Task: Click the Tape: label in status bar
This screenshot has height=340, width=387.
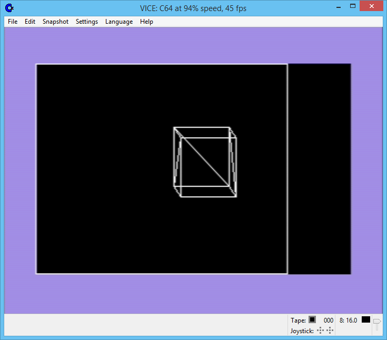Action: click(298, 320)
